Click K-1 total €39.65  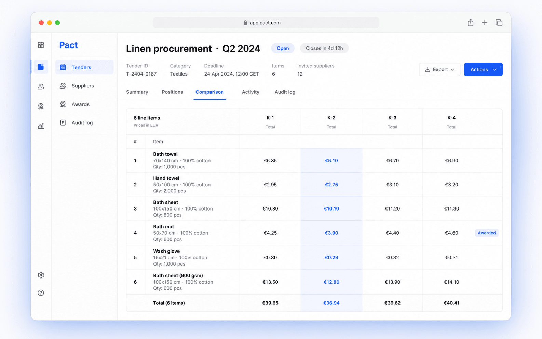click(x=270, y=303)
